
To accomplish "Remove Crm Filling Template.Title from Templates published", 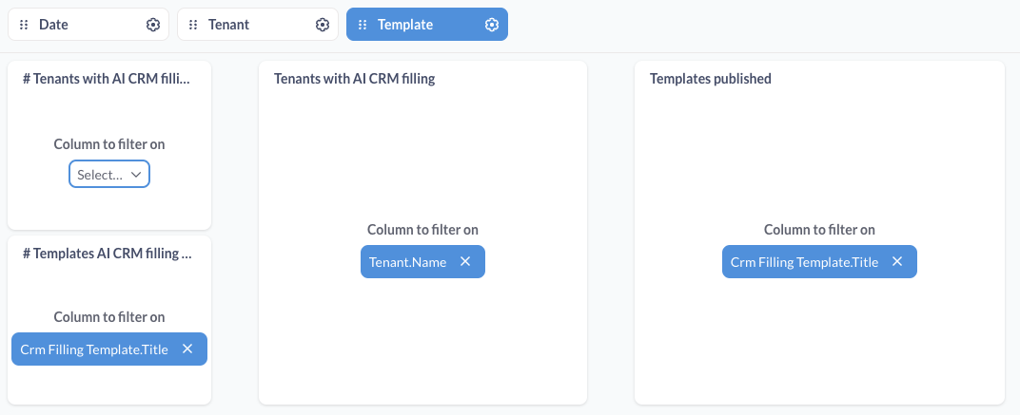I will [897, 261].
